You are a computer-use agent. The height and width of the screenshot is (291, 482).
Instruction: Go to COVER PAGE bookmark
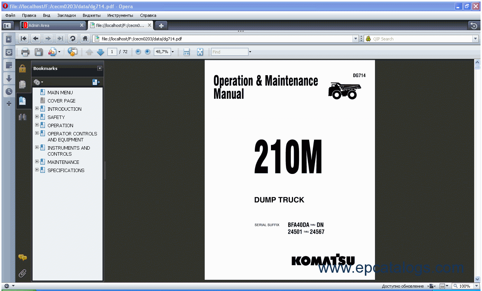pyautogui.click(x=61, y=101)
